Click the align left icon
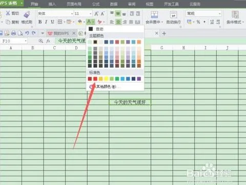The image size is (246, 185). tap(112, 22)
